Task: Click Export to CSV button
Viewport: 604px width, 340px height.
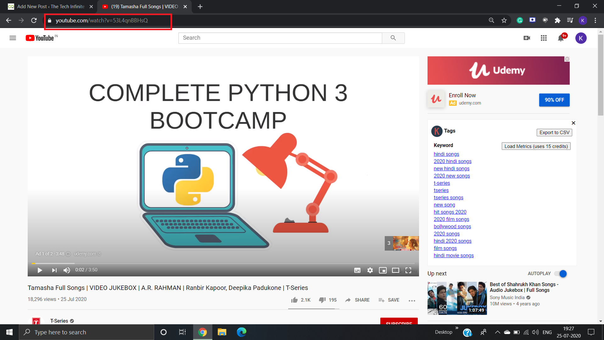Action: point(554,133)
